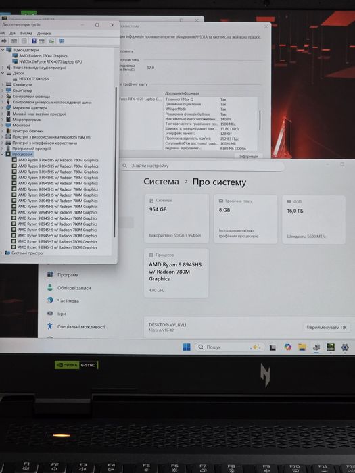Click the Час і мова globe icon
Image resolution: width=355 pixels, height=473 pixels.
click(50, 301)
